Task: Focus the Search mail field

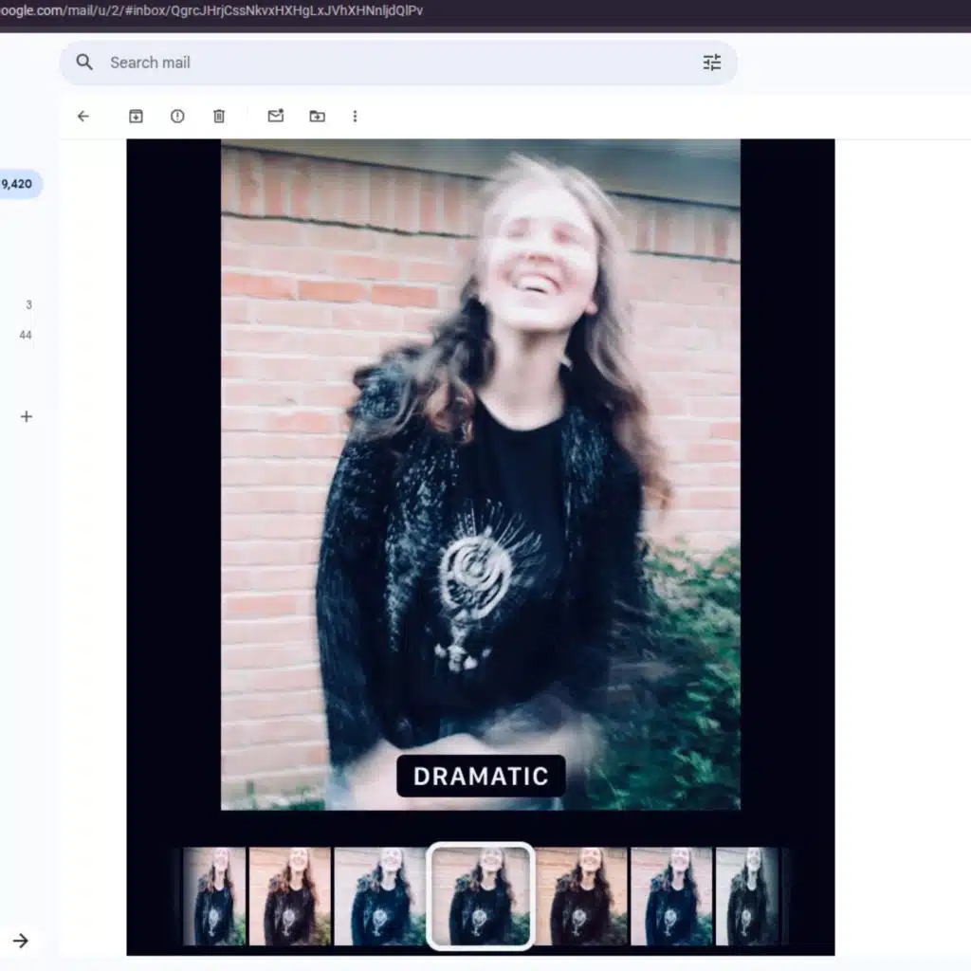Action: [379, 63]
